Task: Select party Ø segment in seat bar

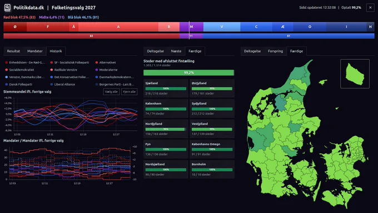Action: 15,27
